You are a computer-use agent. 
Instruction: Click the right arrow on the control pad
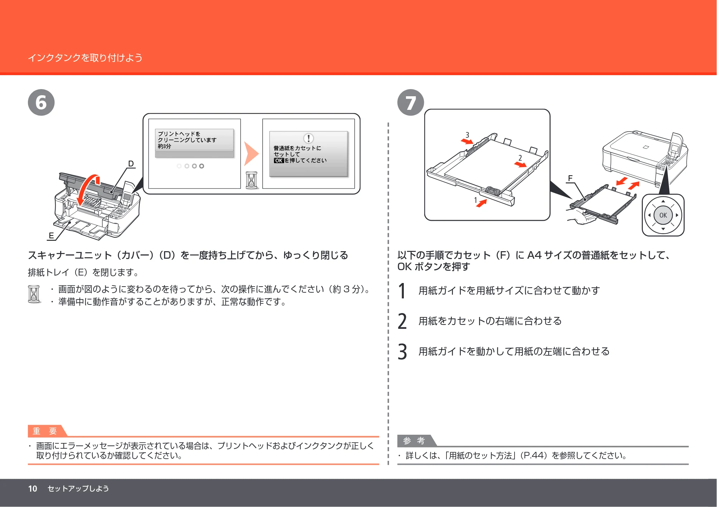pyautogui.click(x=677, y=215)
